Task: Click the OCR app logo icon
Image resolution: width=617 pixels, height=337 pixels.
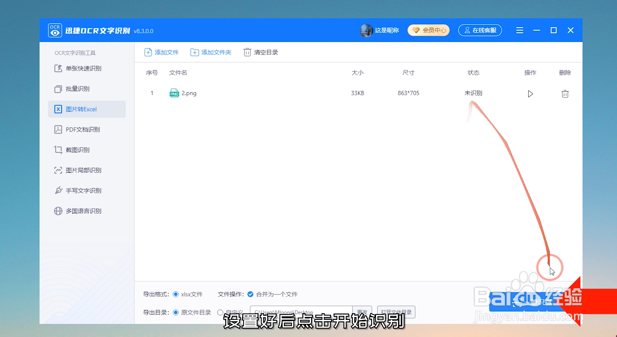Action: [x=55, y=31]
